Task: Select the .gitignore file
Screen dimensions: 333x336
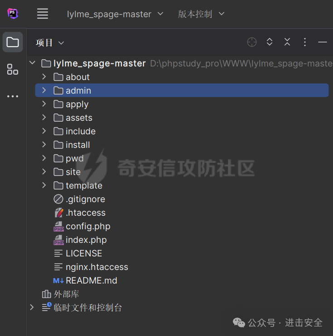Action: coord(86,199)
